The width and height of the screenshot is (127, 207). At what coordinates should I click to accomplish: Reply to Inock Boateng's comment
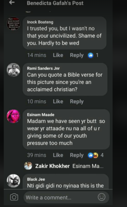coord(77,55)
